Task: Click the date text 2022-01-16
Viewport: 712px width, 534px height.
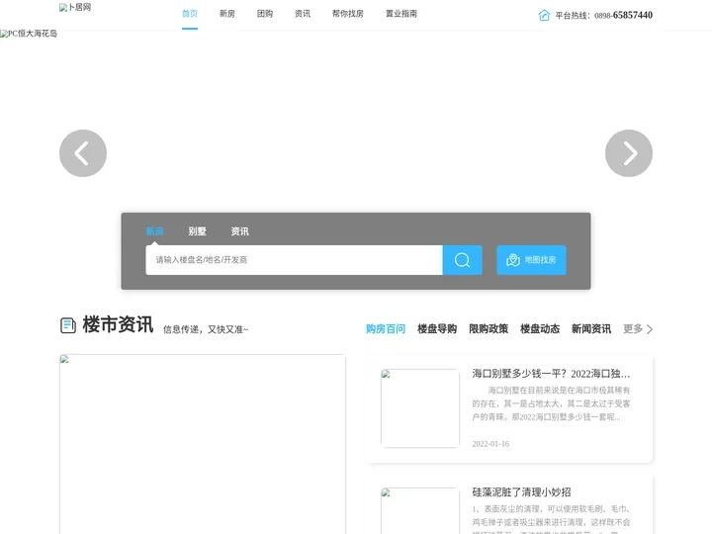Action: (490, 444)
